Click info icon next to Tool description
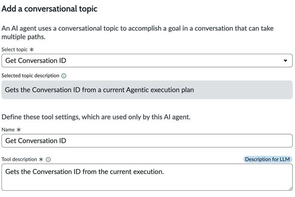Screen dimensions: 295x197 (48, 160)
